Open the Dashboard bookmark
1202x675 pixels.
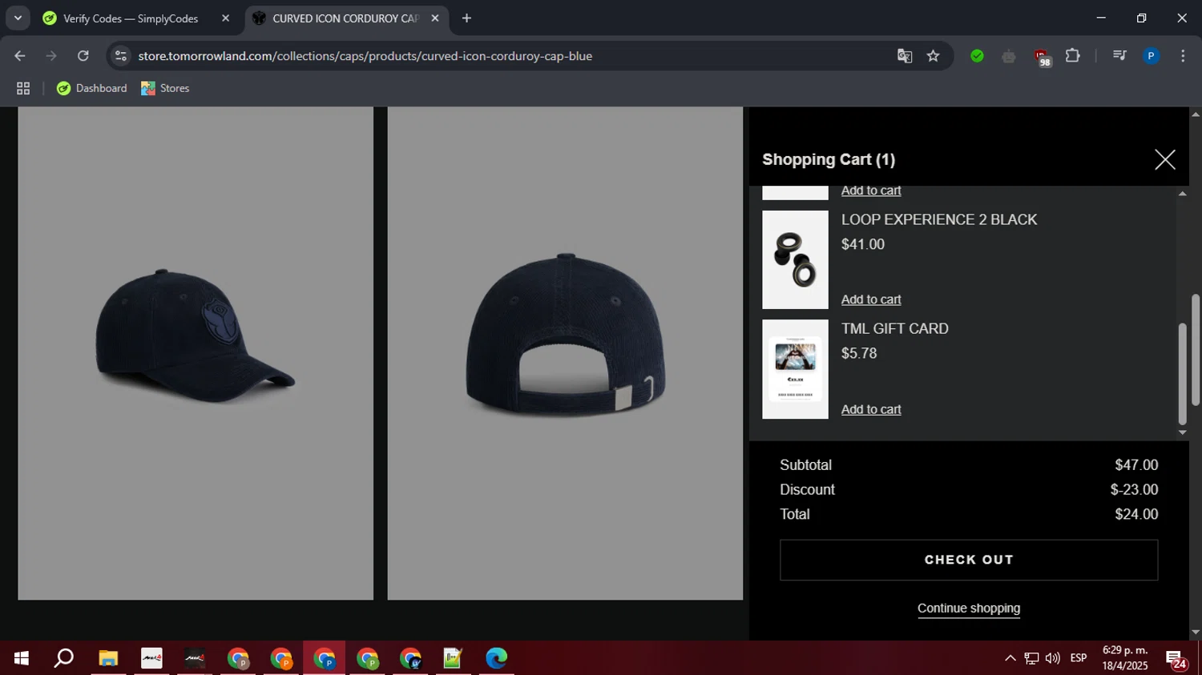point(92,89)
